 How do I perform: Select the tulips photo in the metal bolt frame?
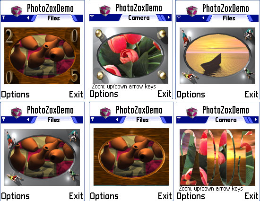130,55
